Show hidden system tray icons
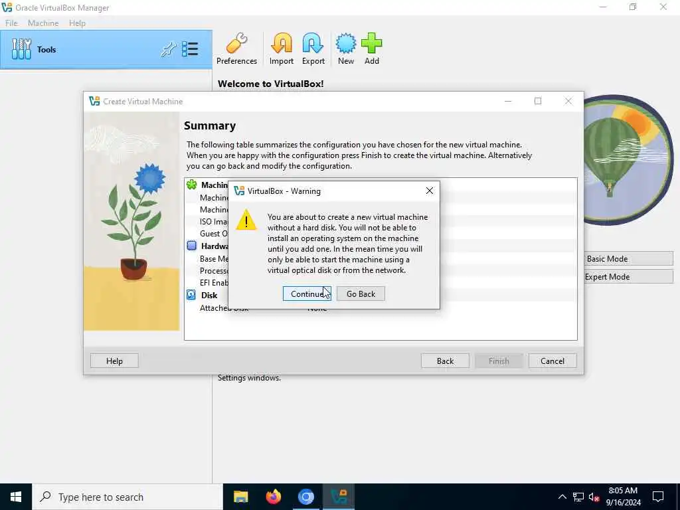 point(562,497)
